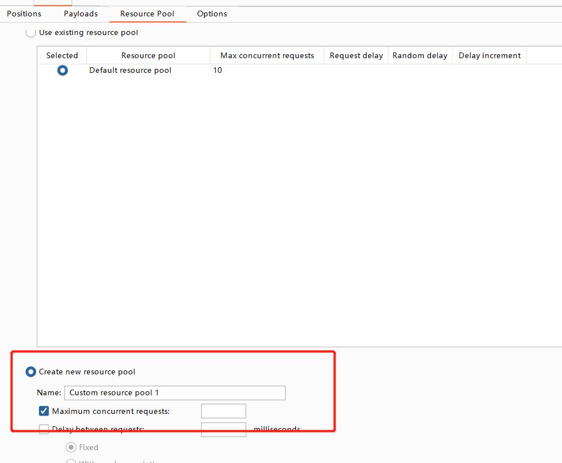Select the Default resource pool radio button
This screenshot has width=562, height=463.
(x=62, y=71)
